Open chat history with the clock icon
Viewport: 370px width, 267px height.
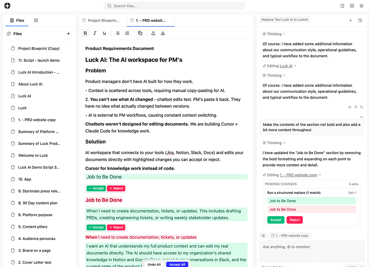pyautogui.click(x=360, y=20)
